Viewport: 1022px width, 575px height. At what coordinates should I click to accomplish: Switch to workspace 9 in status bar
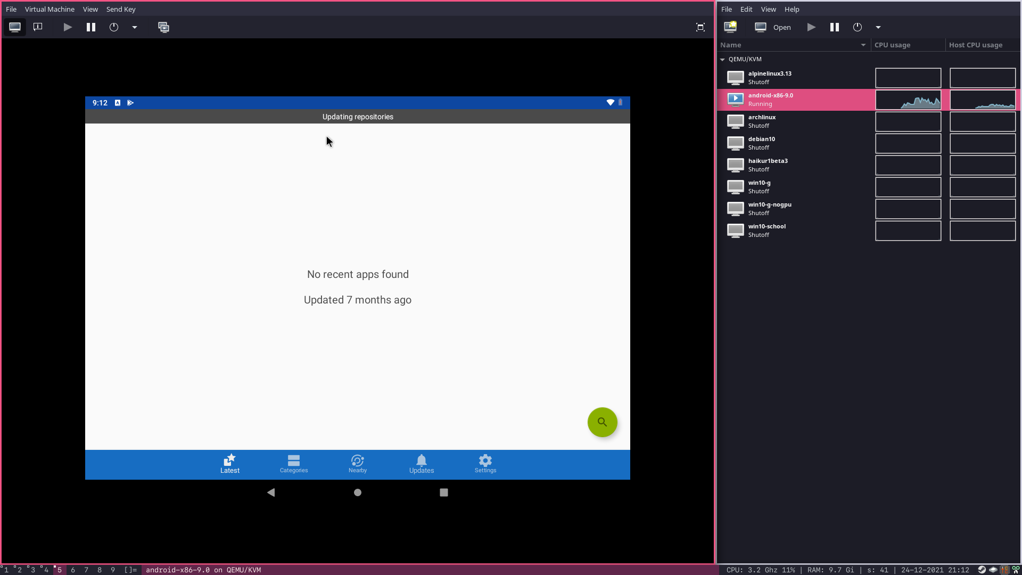pyautogui.click(x=113, y=570)
